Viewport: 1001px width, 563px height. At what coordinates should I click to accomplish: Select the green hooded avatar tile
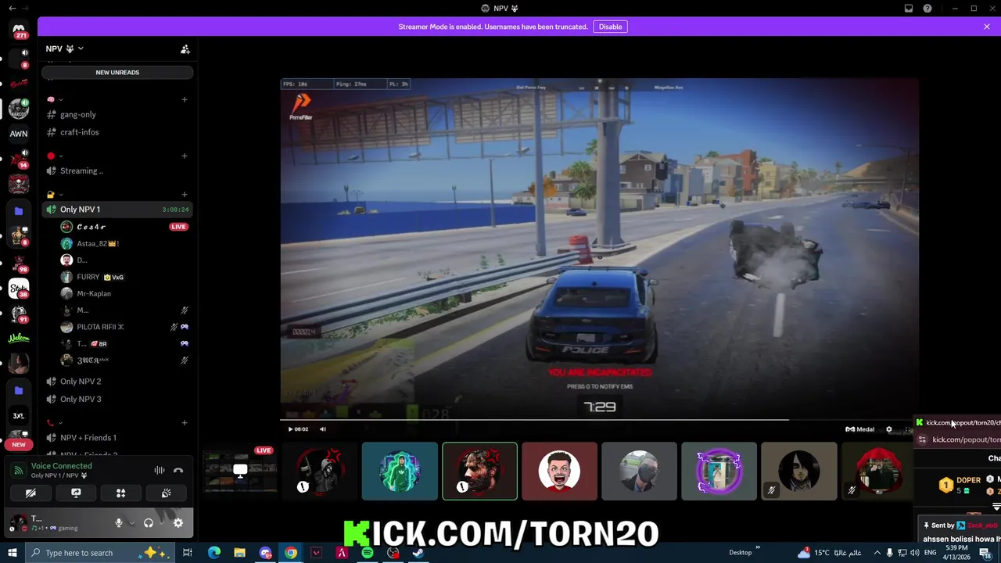click(x=400, y=471)
